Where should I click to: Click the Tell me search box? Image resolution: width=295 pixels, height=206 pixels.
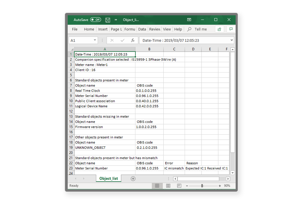[200, 29]
